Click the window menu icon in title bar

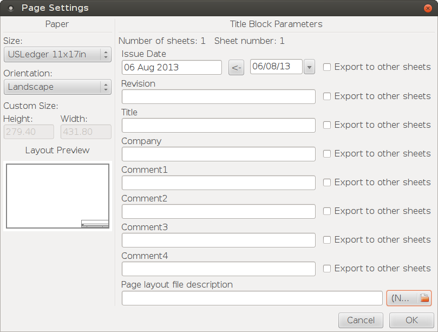click(10, 8)
